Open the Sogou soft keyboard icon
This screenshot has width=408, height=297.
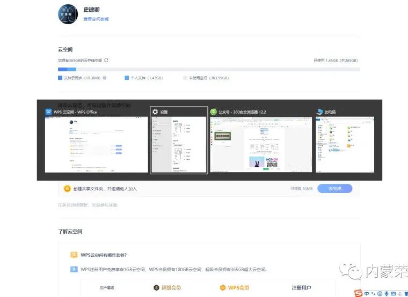pos(393,294)
